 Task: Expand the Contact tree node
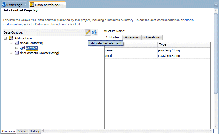click(x=17, y=48)
